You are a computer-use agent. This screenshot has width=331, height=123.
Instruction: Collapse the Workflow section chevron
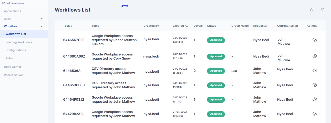pos(42,26)
